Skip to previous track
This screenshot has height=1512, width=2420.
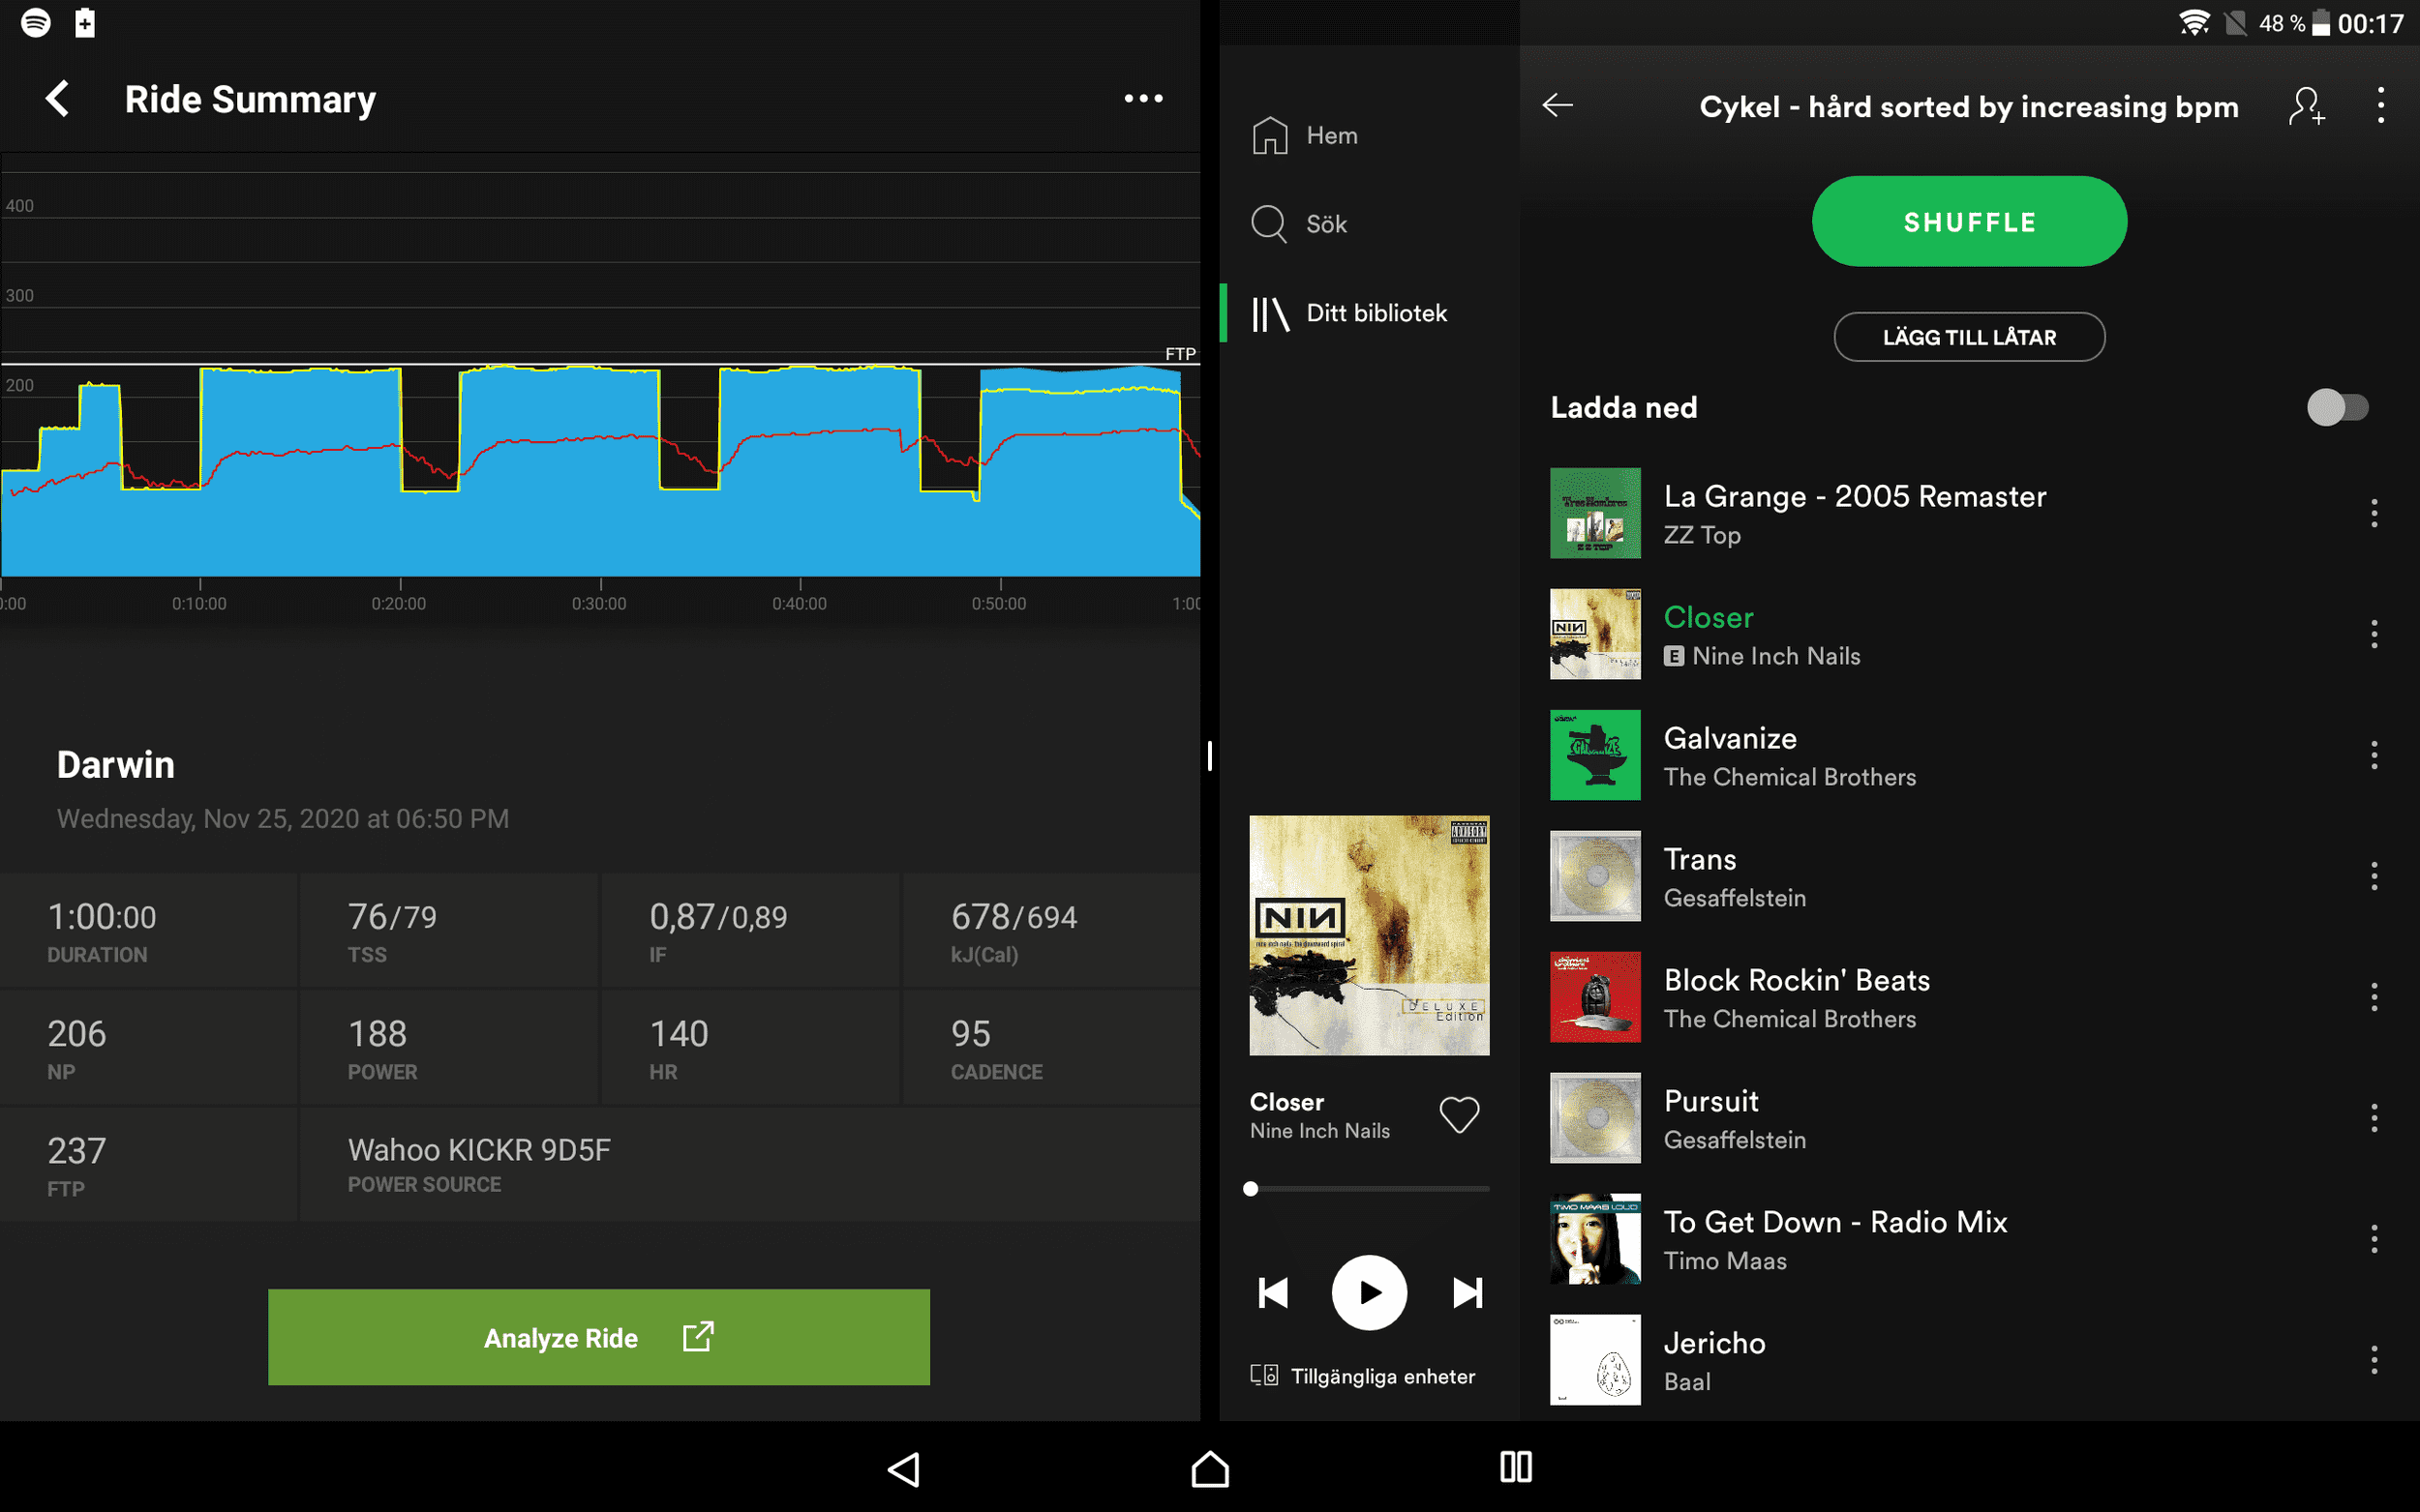click(1273, 1293)
